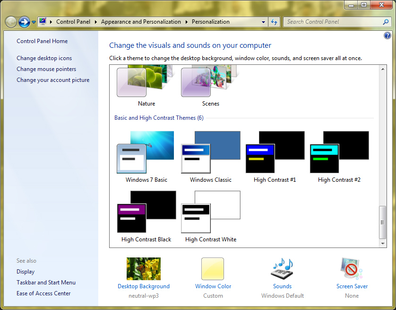
Task: Click the Control Panel icon in address bar
Action: [x=43, y=21]
